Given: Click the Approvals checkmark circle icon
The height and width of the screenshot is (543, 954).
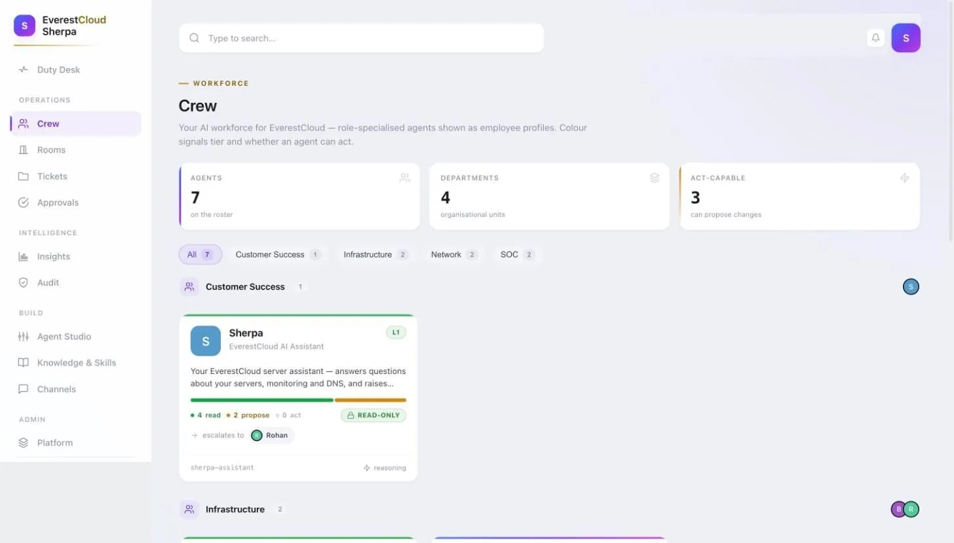Looking at the screenshot, I should (x=24, y=202).
